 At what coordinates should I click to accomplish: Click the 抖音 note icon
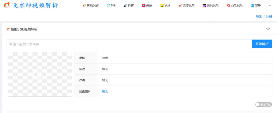point(125,6)
